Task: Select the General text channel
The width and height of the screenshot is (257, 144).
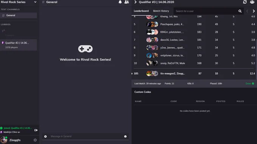Action: tap(19, 15)
